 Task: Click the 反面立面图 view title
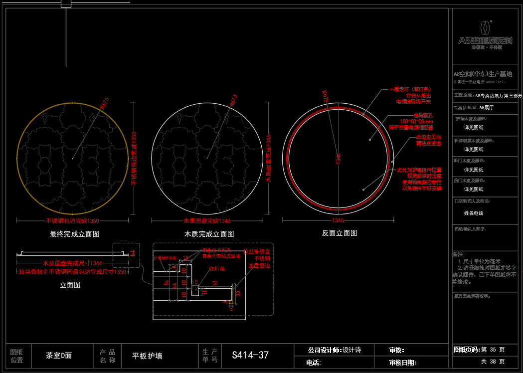tap(340, 233)
